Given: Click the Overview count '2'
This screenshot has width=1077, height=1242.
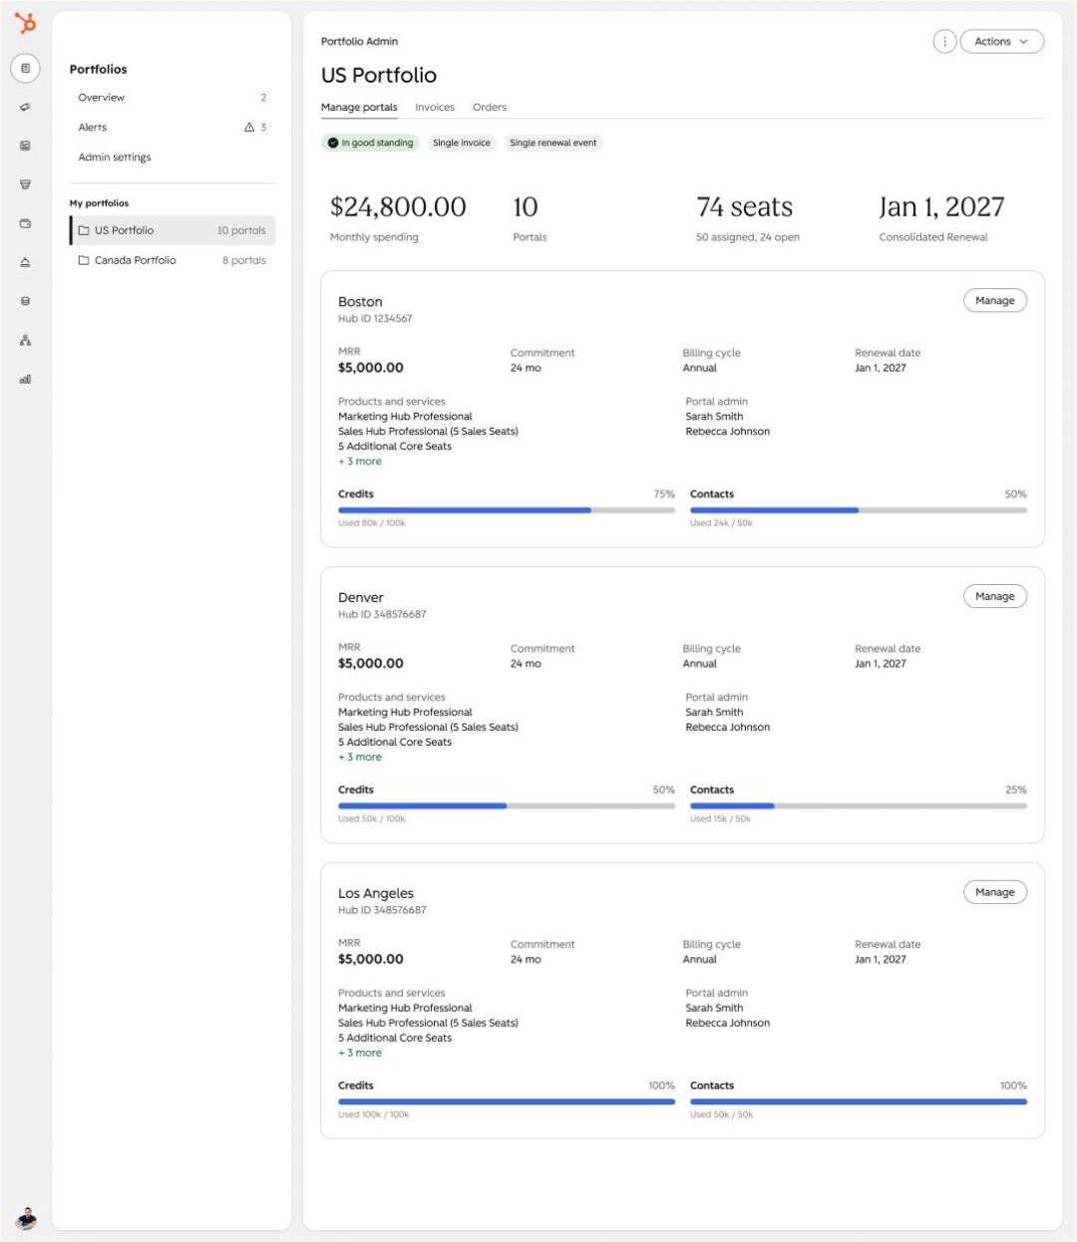Looking at the screenshot, I should point(263,98).
